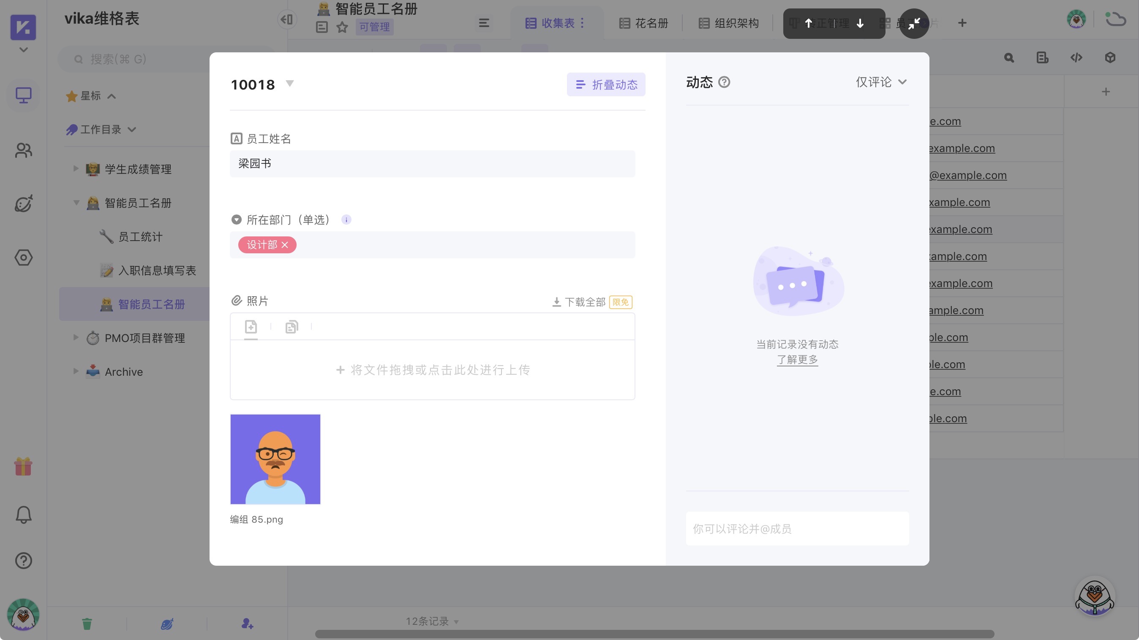This screenshot has height=640, width=1139.
Task: Click 折叠动态 to collapse activity panel
Action: coord(606,84)
